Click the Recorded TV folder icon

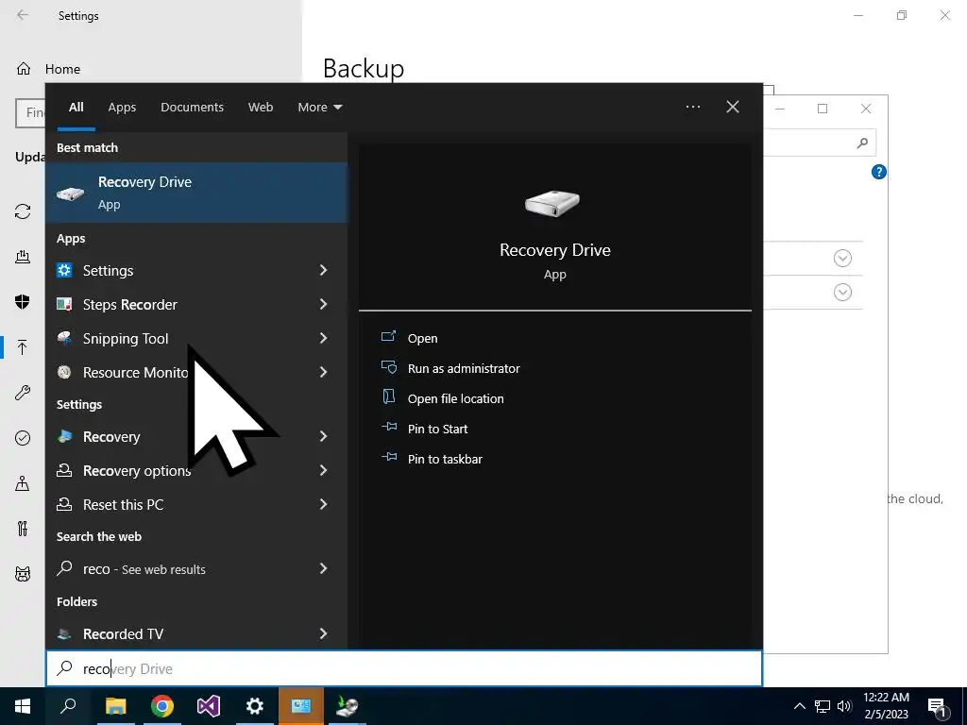pos(64,633)
